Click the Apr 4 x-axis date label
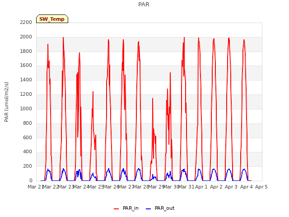289x217 pixels. 247,187
